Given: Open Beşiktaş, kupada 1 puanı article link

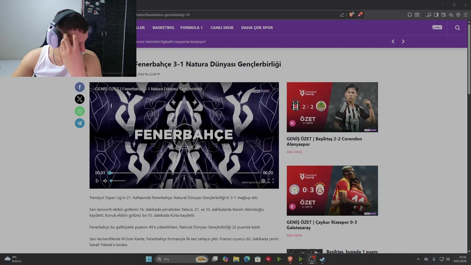Looking at the screenshot, I should coord(352,252).
